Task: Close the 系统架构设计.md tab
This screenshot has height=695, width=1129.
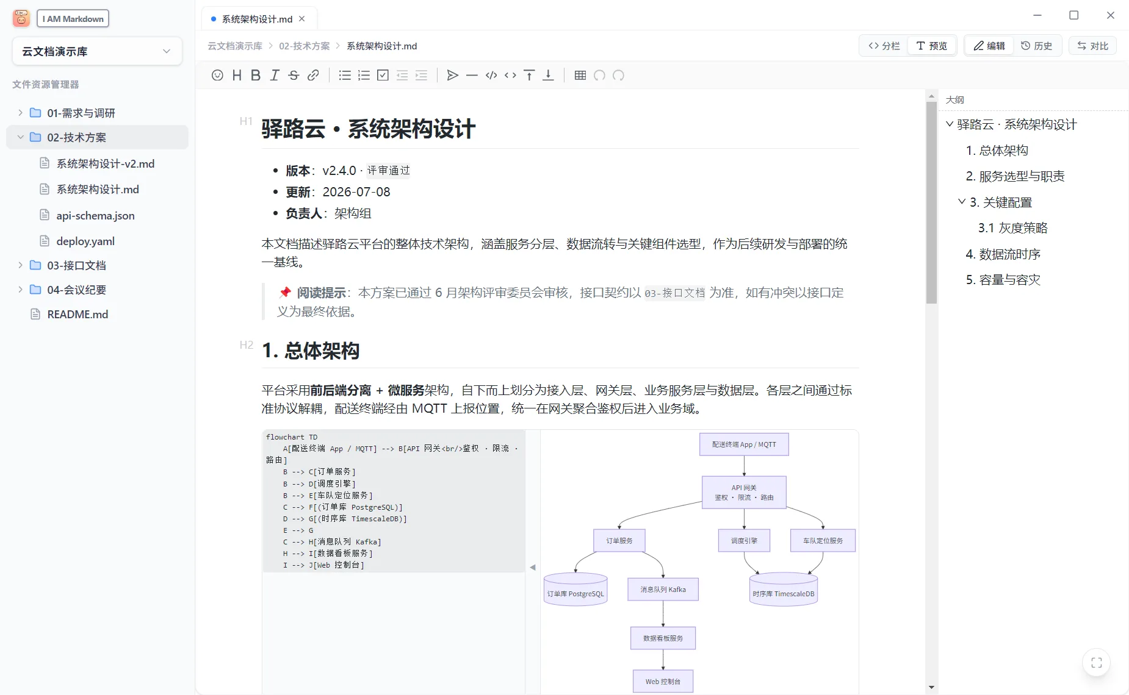Action: point(301,19)
